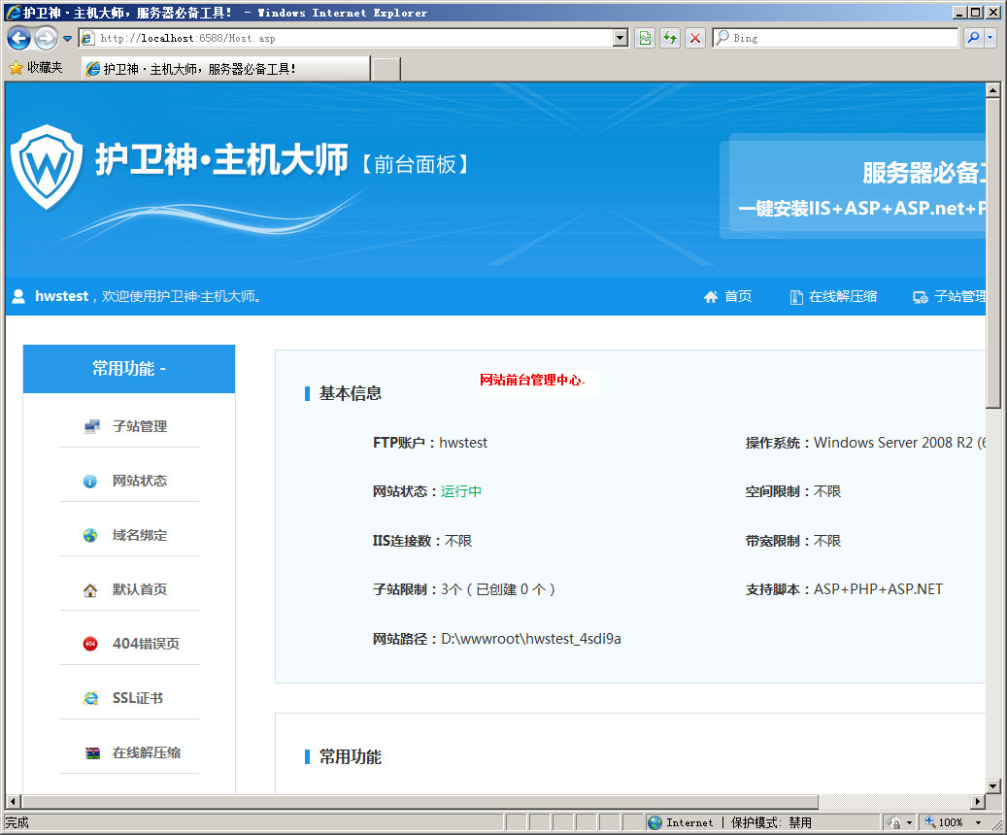Open 在线解压缩 in top navigation

843,296
